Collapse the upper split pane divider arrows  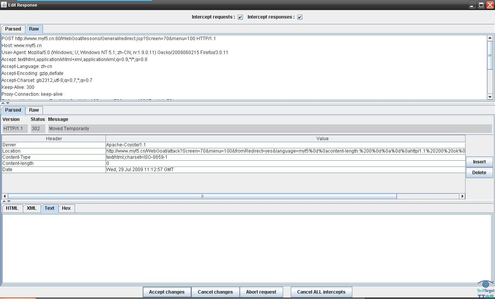[6, 103]
